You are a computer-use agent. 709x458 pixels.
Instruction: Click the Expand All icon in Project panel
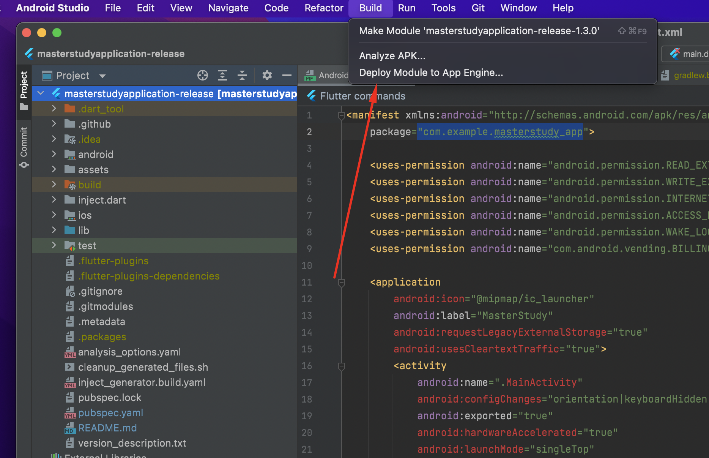222,75
